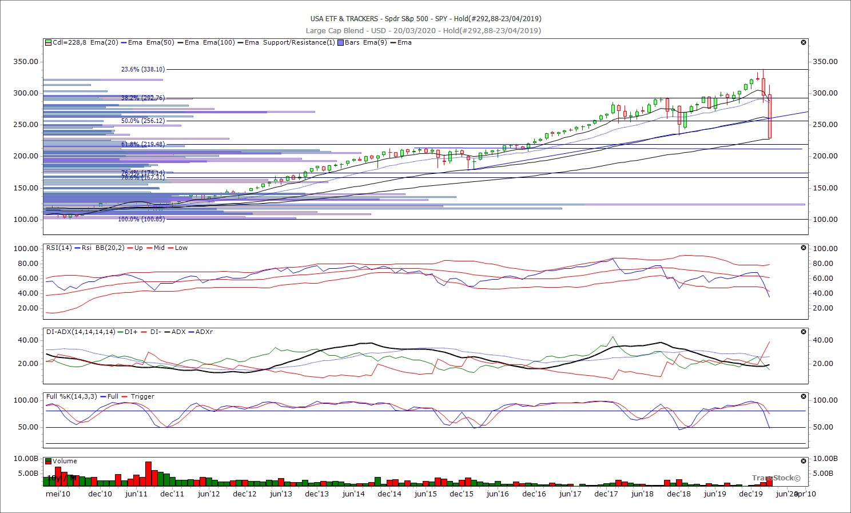Select the Ema(9) legend entry
This screenshot has height=513, width=851.
point(375,42)
